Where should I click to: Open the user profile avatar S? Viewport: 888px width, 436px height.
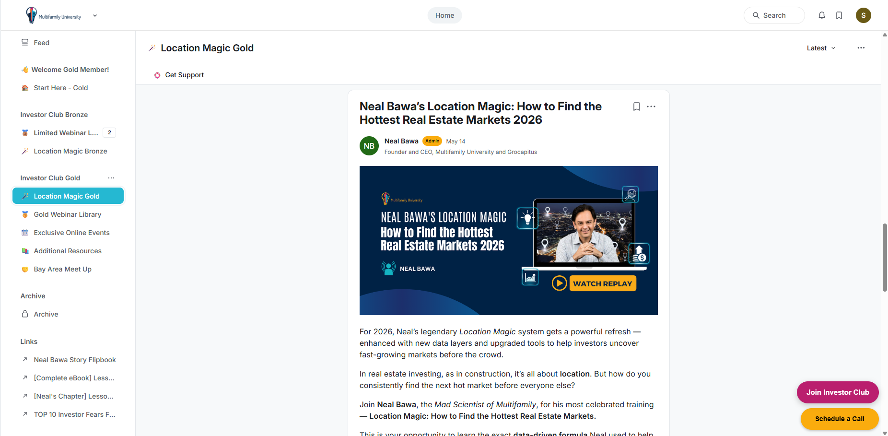point(864,15)
